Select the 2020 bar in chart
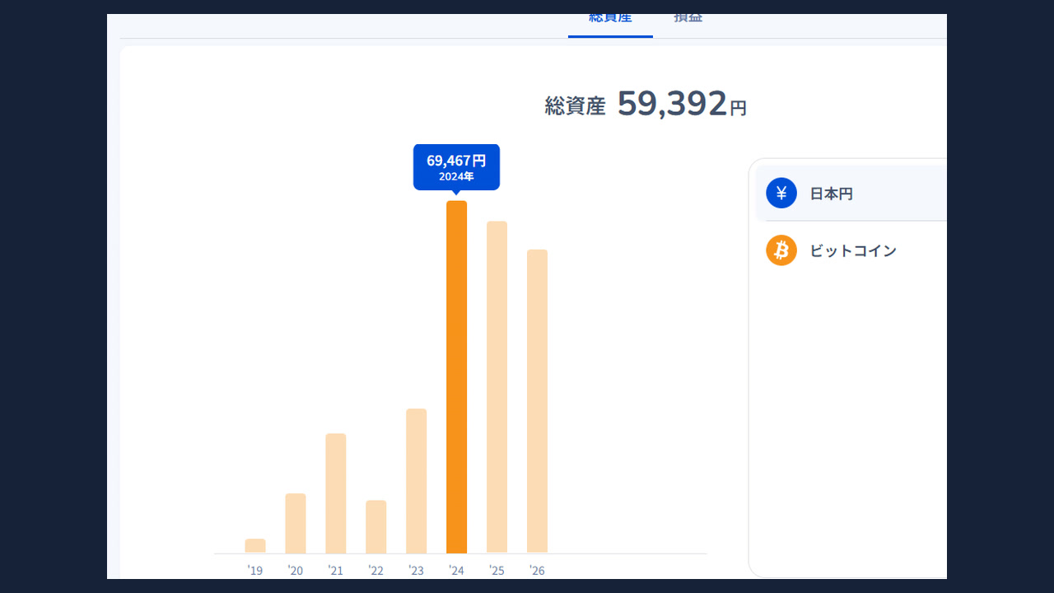Image resolution: width=1054 pixels, height=593 pixels. coord(296,523)
